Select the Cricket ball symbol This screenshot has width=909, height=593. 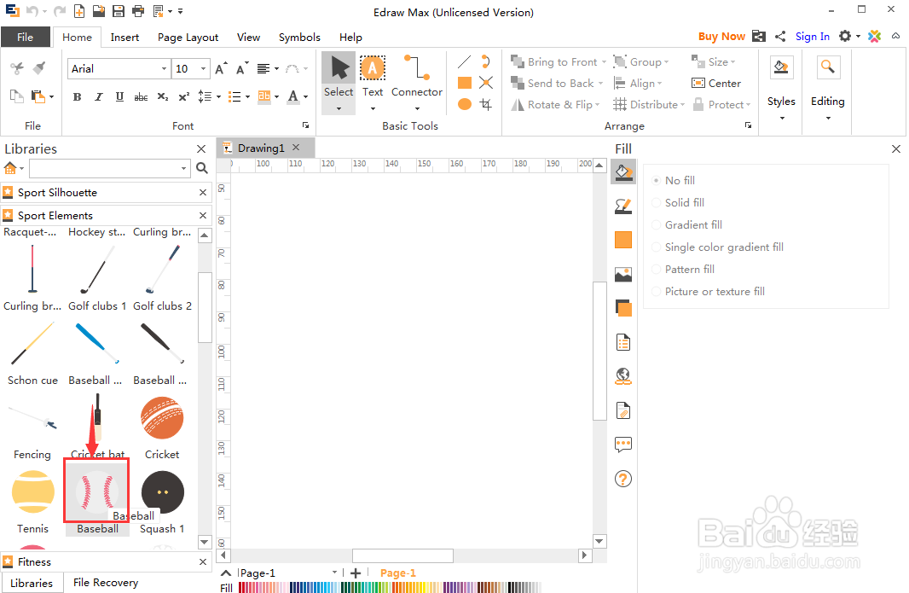coord(162,419)
